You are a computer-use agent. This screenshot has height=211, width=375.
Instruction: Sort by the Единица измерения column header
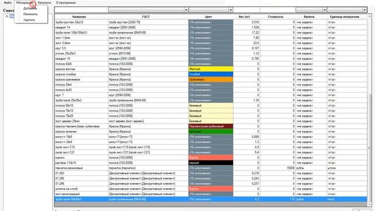pos(347,17)
